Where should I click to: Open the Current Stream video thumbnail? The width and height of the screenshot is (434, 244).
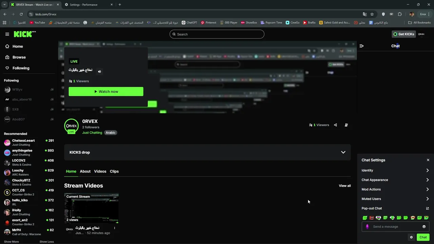pyautogui.click(x=92, y=208)
